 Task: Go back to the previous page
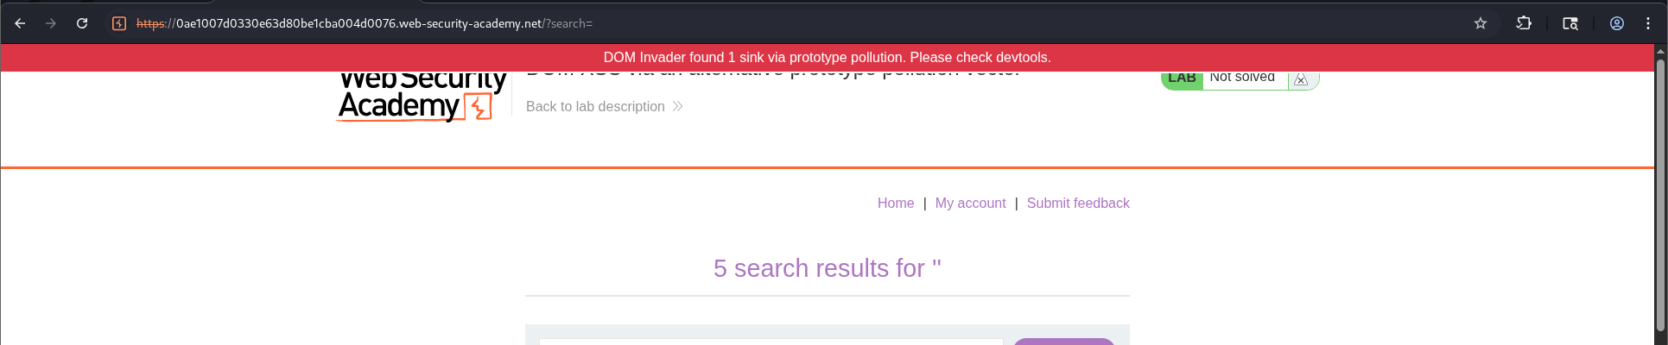[x=20, y=23]
